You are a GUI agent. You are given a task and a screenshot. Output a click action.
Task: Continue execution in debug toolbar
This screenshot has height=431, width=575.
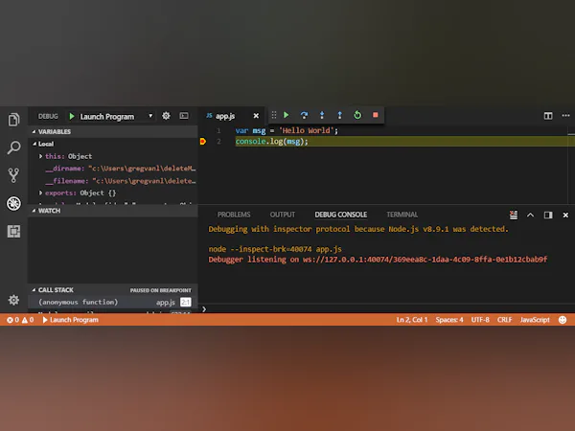[286, 115]
